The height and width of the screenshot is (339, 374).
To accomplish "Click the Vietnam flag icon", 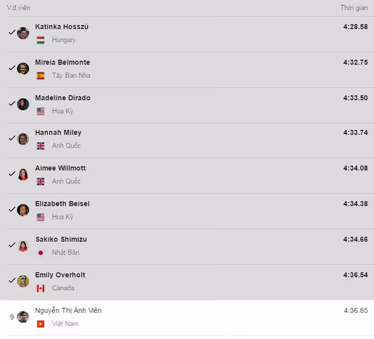I will (41, 324).
